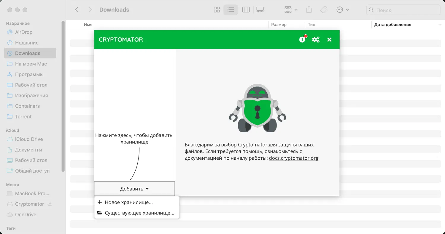Click the Избранное sidebar section header

click(18, 23)
